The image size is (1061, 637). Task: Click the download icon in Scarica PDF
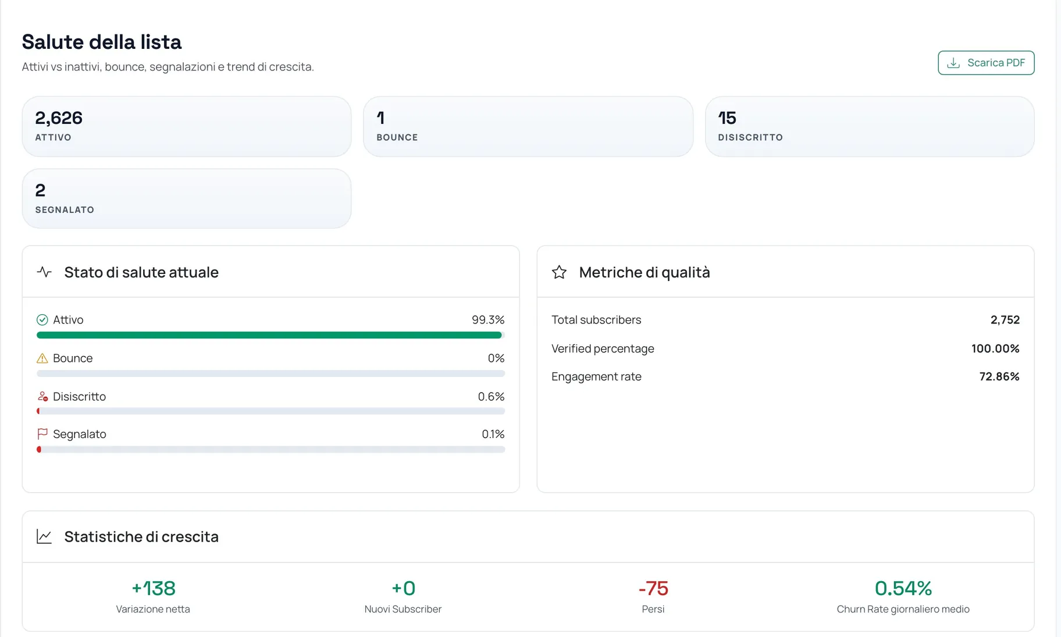click(953, 63)
